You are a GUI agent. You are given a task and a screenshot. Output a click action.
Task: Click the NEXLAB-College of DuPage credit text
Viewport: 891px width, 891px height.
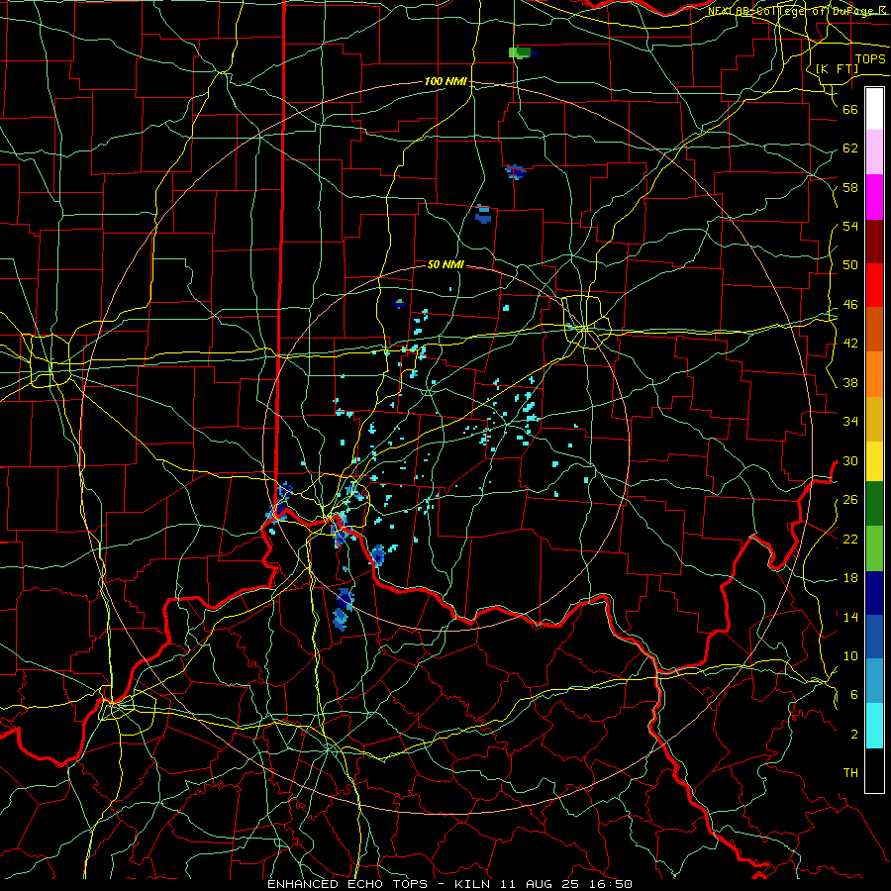[797, 11]
